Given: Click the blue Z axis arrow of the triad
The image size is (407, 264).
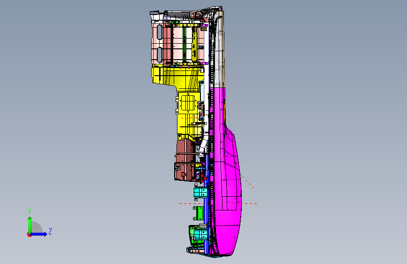Looking at the screenshot, I should pyautogui.click(x=39, y=234).
